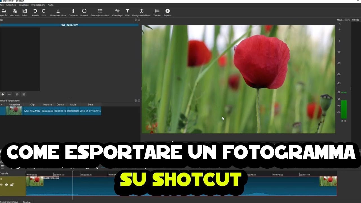The width and height of the screenshot is (361, 203).
Task: Copy filters using the copy icon
Action: click(17, 94)
